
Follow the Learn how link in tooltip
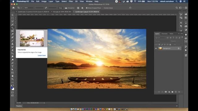click(x=42, y=55)
